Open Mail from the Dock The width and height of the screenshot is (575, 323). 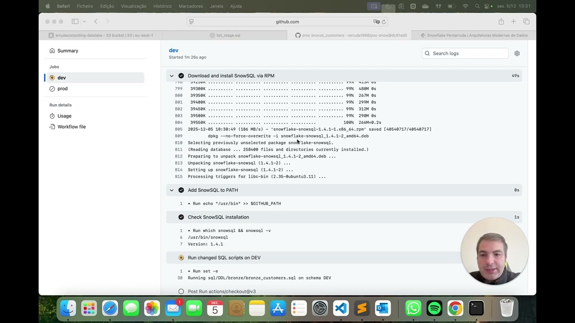click(173, 308)
